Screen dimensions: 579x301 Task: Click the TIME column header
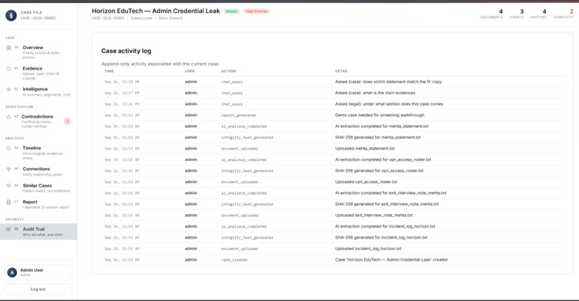point(109,71)
